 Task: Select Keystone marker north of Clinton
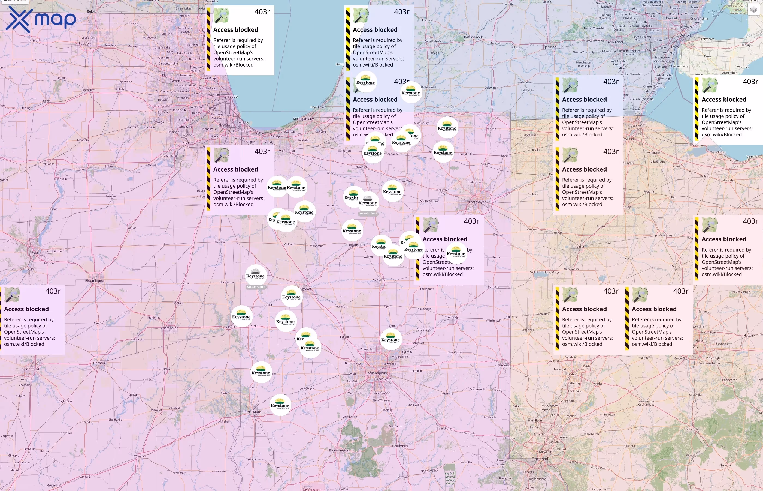click(261, 372)
